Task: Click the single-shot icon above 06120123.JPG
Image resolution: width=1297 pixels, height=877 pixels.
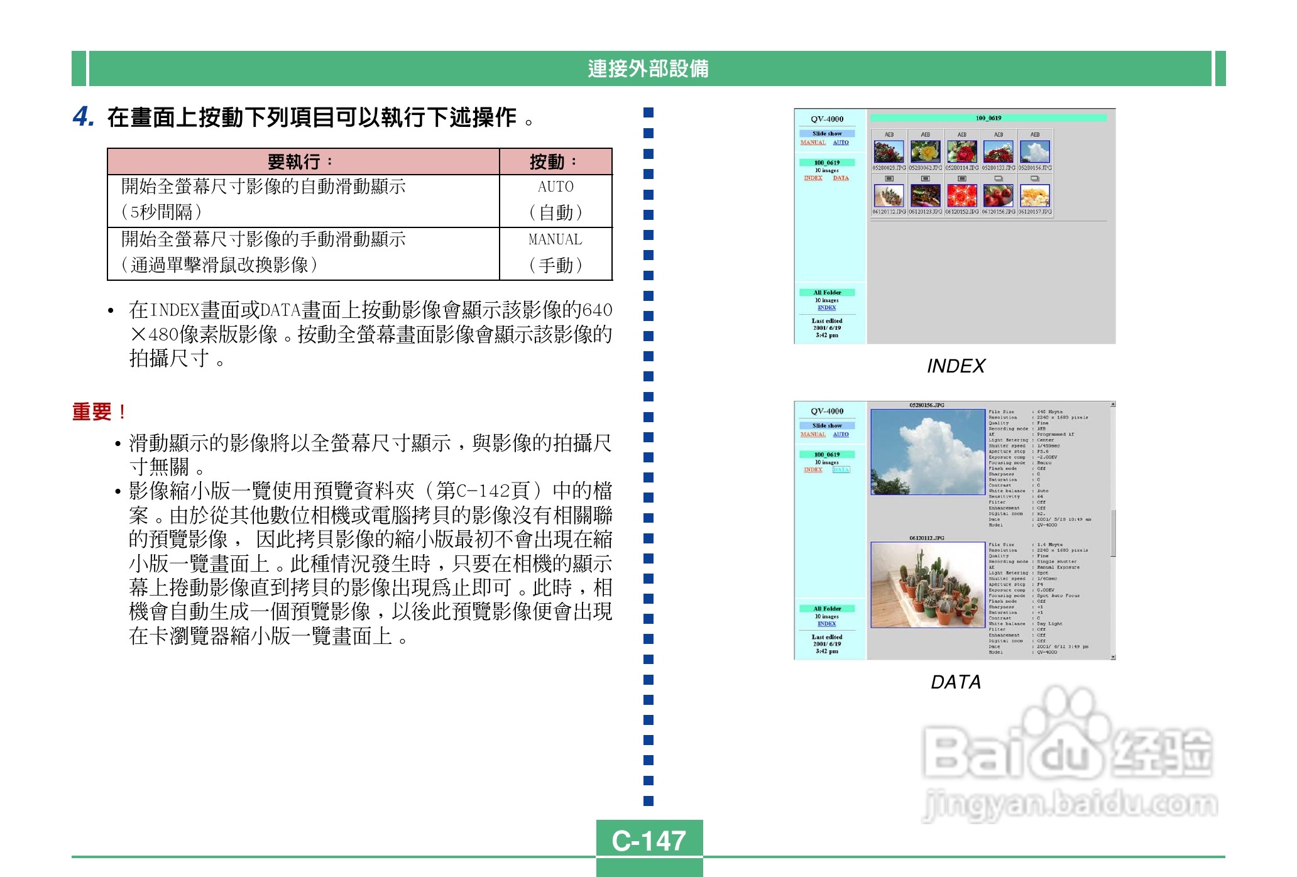Action: [925, 178]
